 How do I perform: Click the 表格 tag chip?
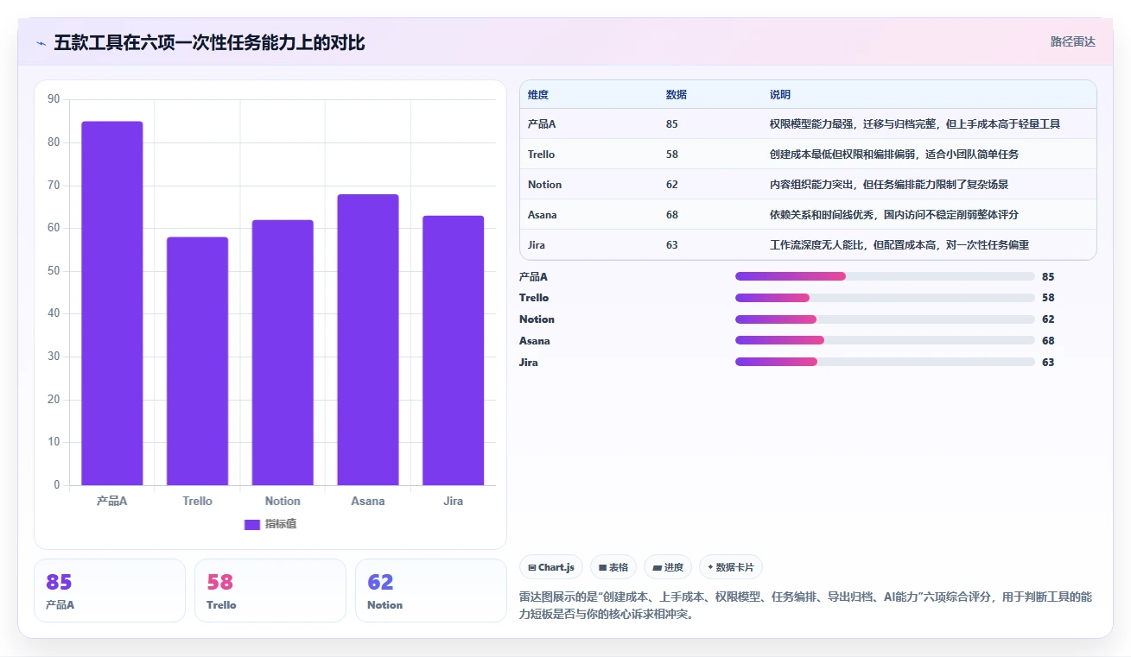pos(613,567)
